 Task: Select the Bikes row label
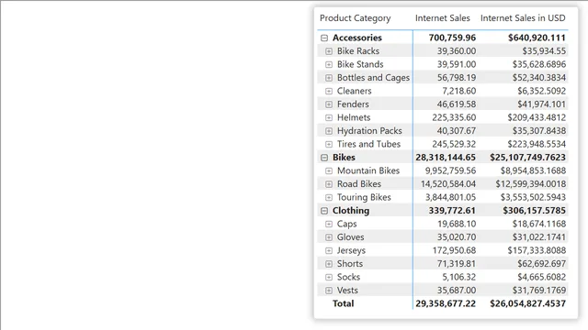(x=344, y=158)
